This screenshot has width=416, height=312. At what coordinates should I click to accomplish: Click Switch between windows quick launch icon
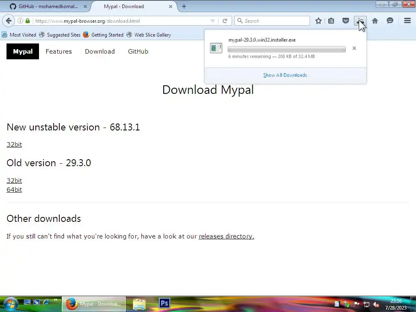36,302
